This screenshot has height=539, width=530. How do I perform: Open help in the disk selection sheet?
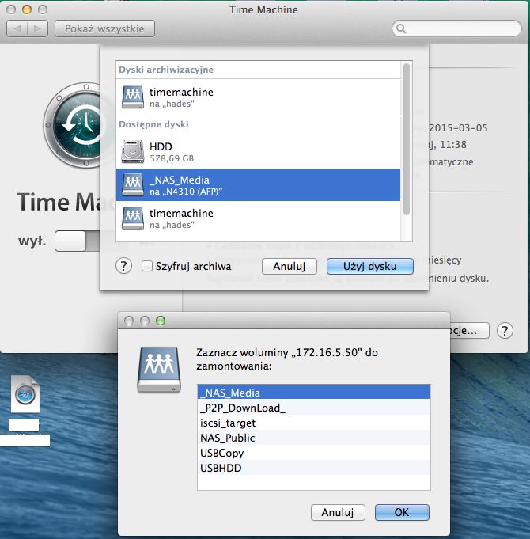pos(123,266)
